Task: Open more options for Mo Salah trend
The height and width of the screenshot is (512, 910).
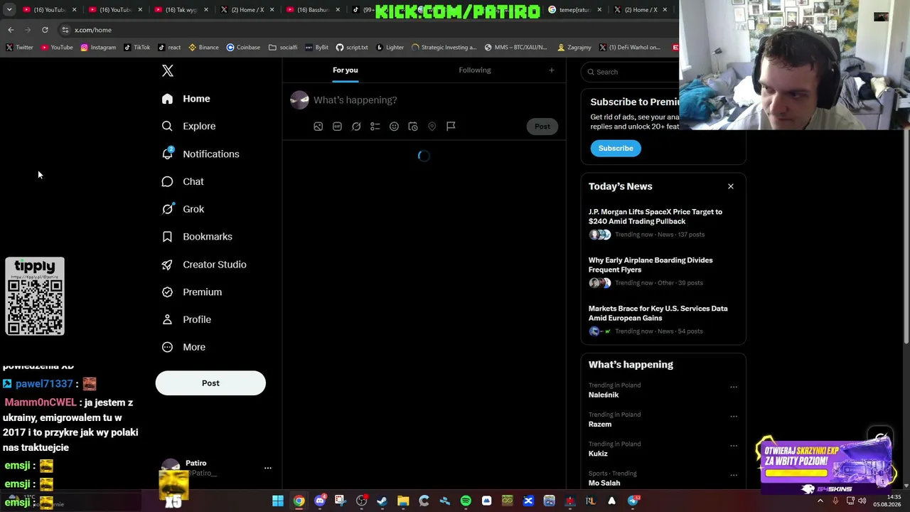Action: click(734, 475)
